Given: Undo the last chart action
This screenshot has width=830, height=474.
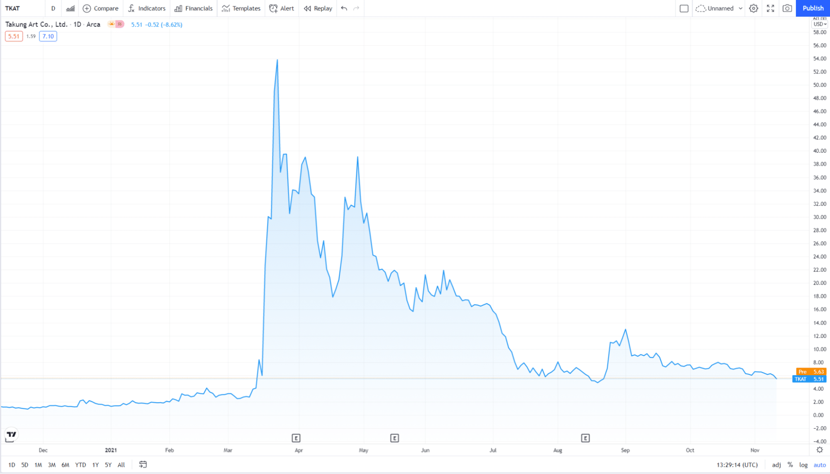Looking at the screenshot, I should coord(344,8).
